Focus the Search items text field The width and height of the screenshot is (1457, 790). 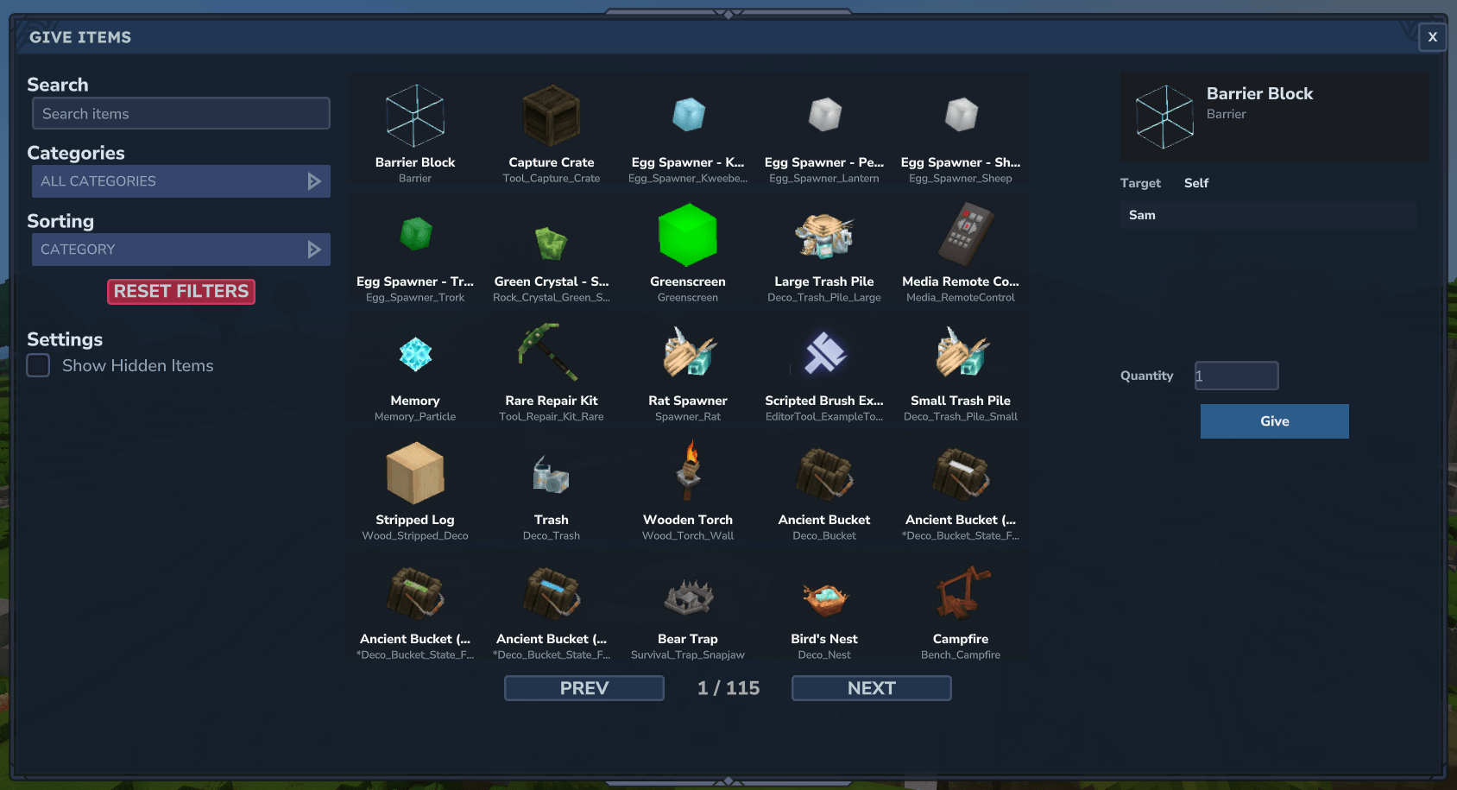tap(181, 114)
